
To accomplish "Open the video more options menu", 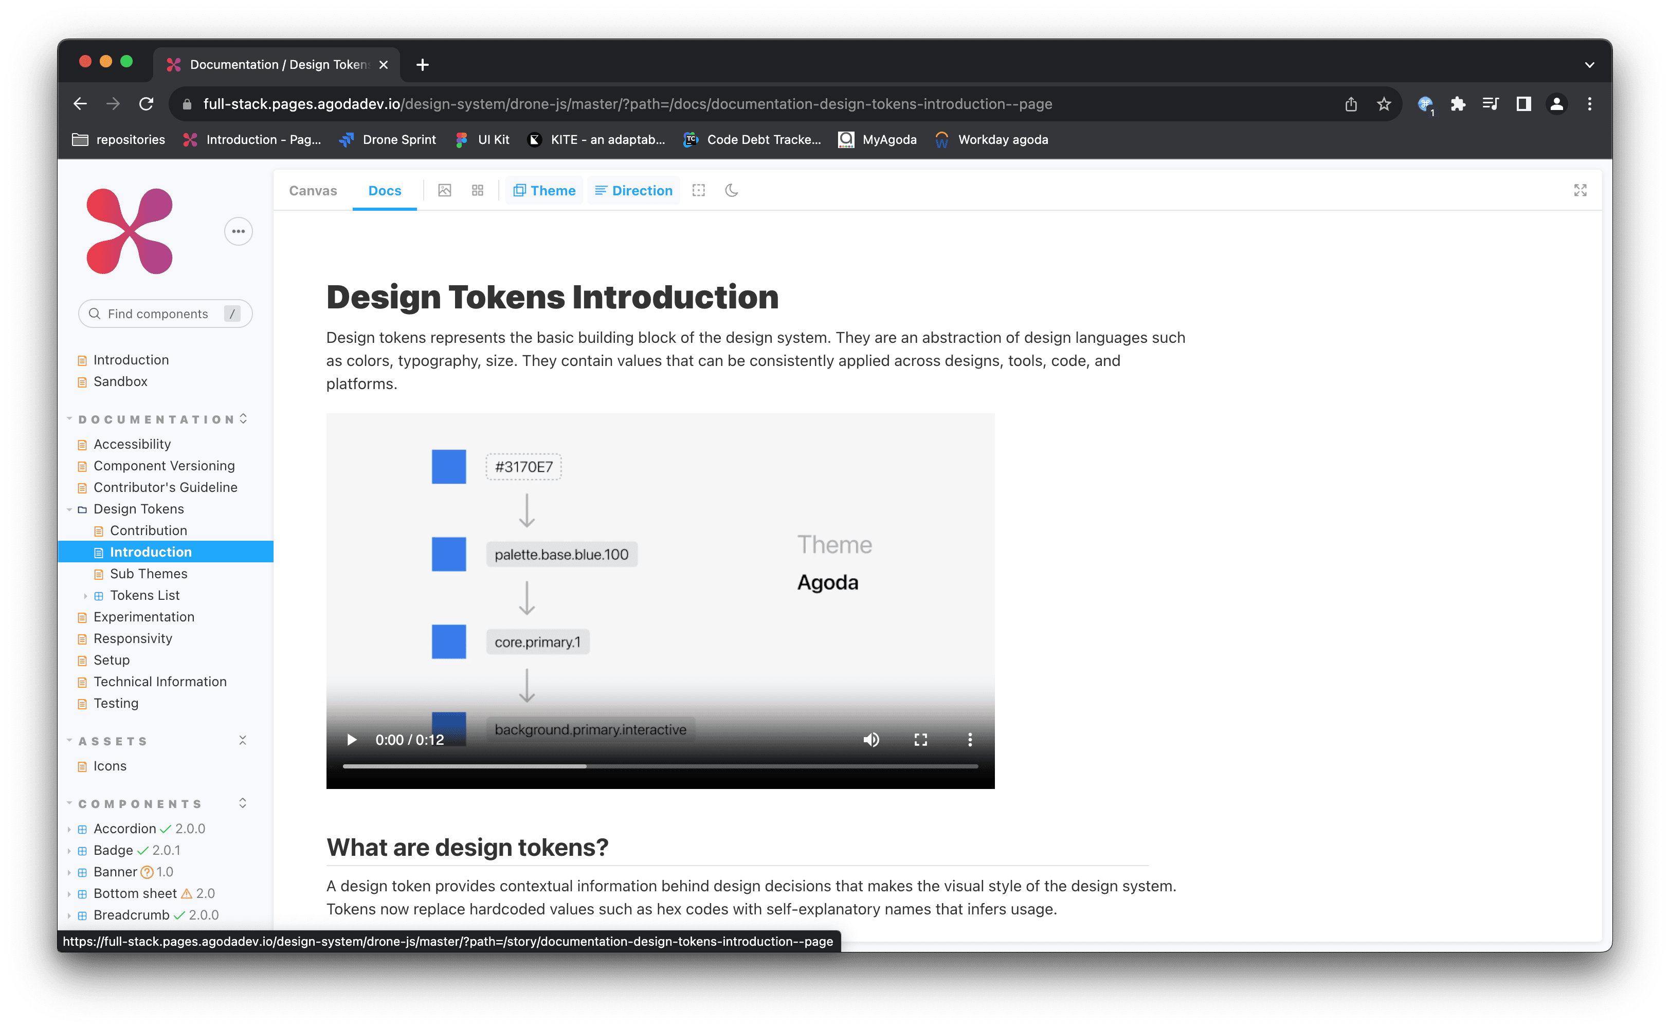I will pos(970,740).
